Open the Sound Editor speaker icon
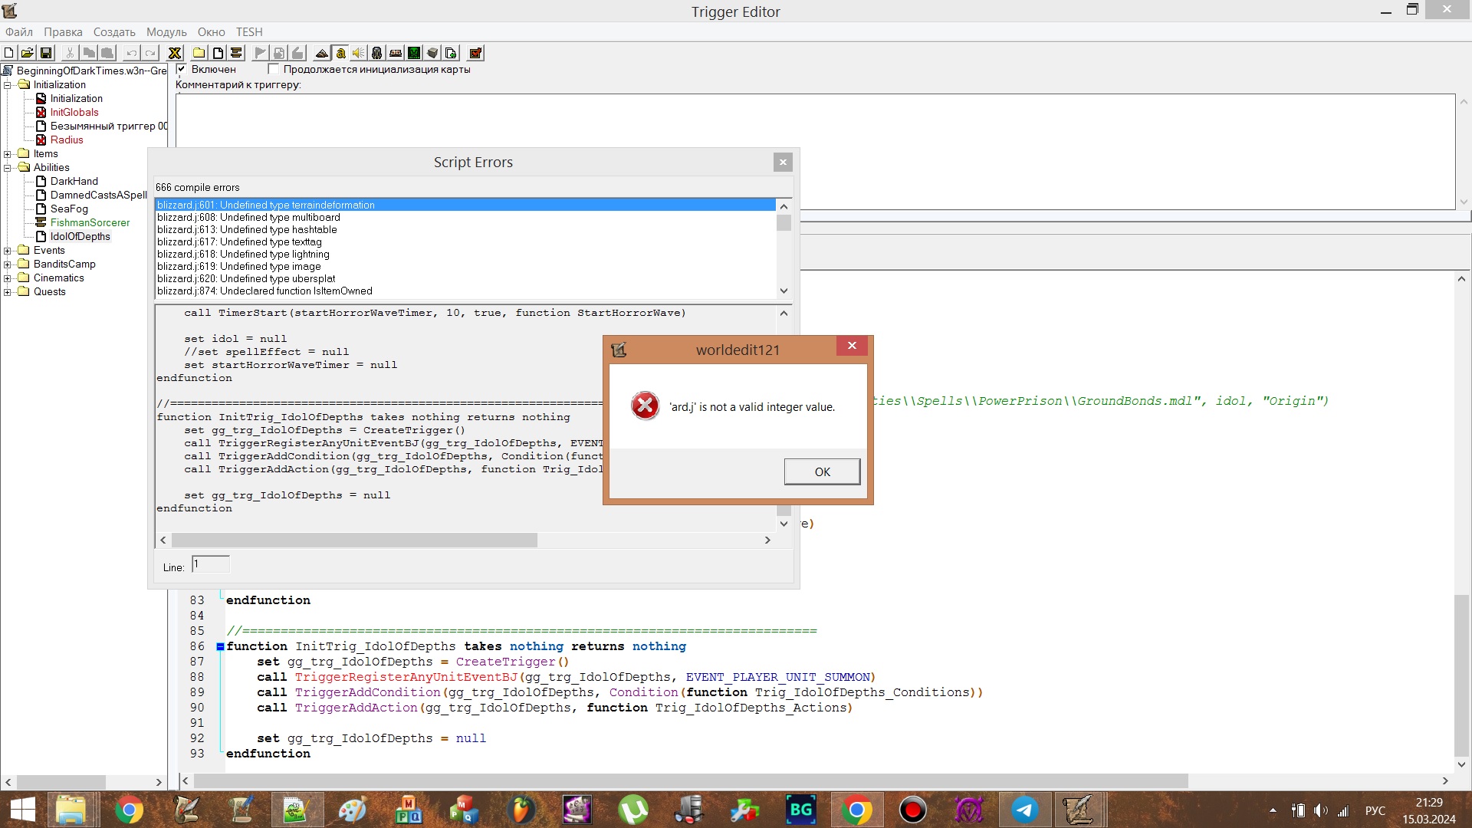The width and height of the screenshot is (1472, 828). pyautogui.click(x=358, y=53)
